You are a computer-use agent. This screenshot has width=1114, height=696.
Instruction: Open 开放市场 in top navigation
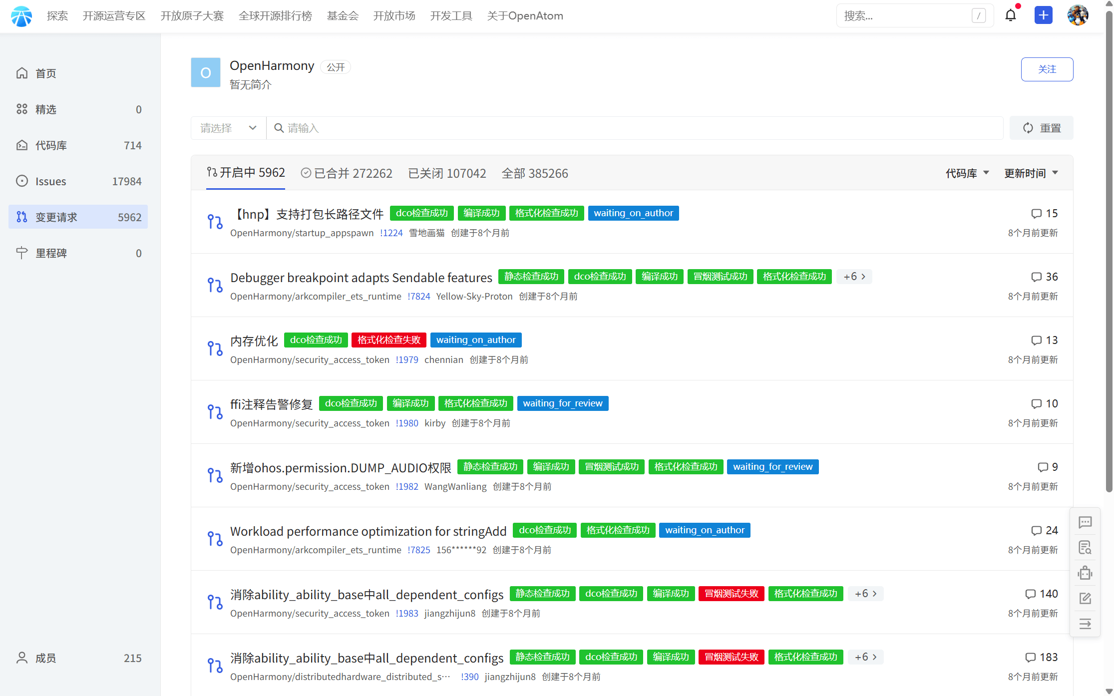coord(394,16)
